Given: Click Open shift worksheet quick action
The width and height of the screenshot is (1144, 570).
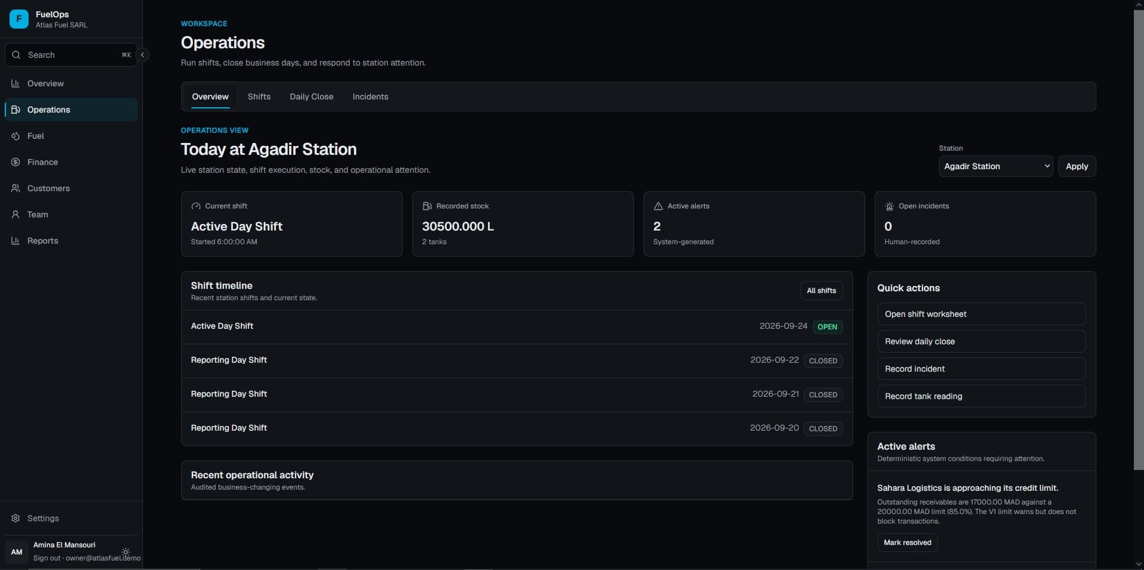Looking at the screenshot, I should (981, 314).
